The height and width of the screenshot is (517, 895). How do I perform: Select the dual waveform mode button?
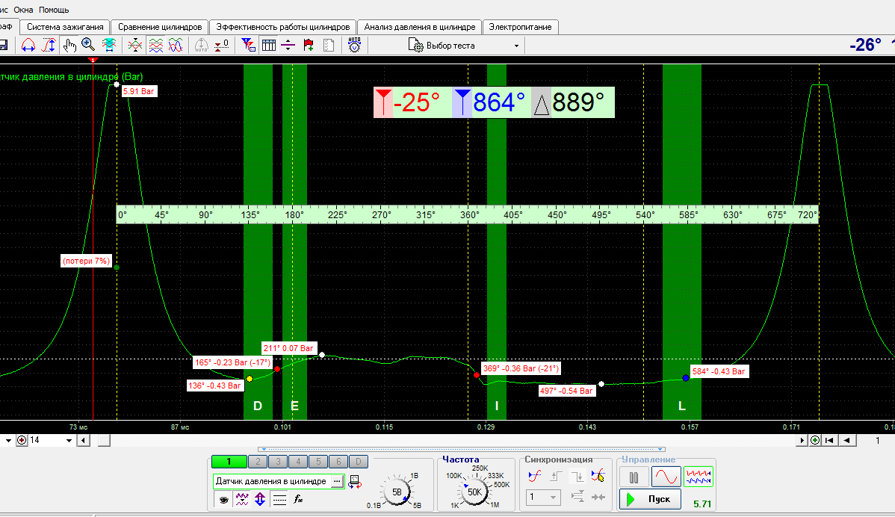pos(698,477)
